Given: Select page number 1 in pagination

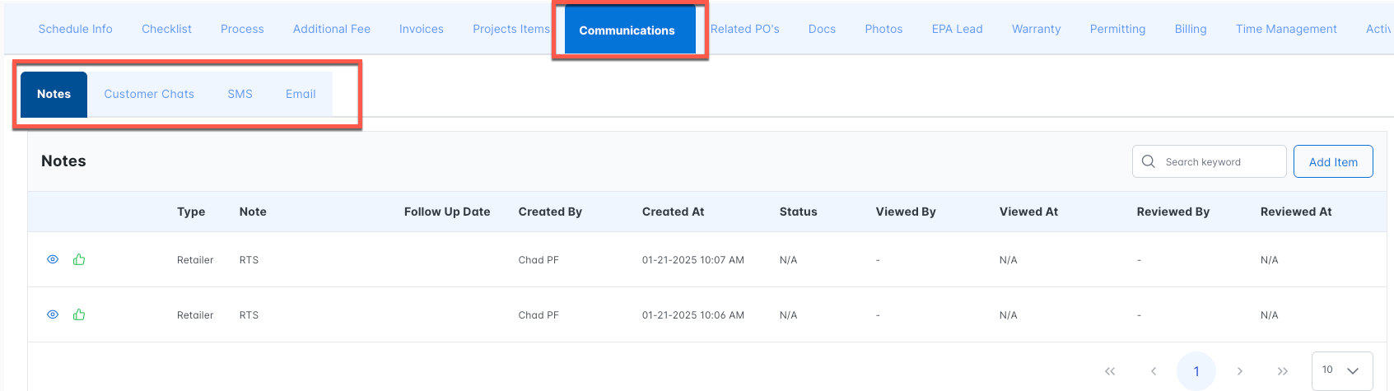Looking at the screenshot, I should pyautogui.click(x=1196, y=371).
